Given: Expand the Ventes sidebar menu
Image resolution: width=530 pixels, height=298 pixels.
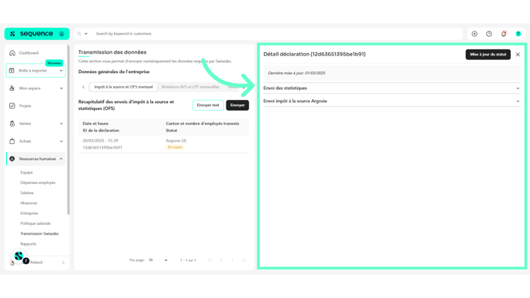Looking at the screenshot, I should 61,124.
